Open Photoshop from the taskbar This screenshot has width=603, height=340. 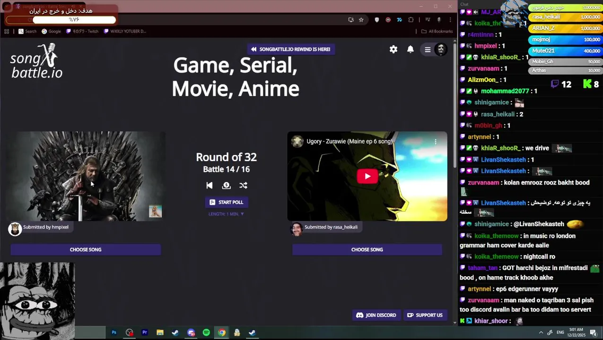(114, 332)
